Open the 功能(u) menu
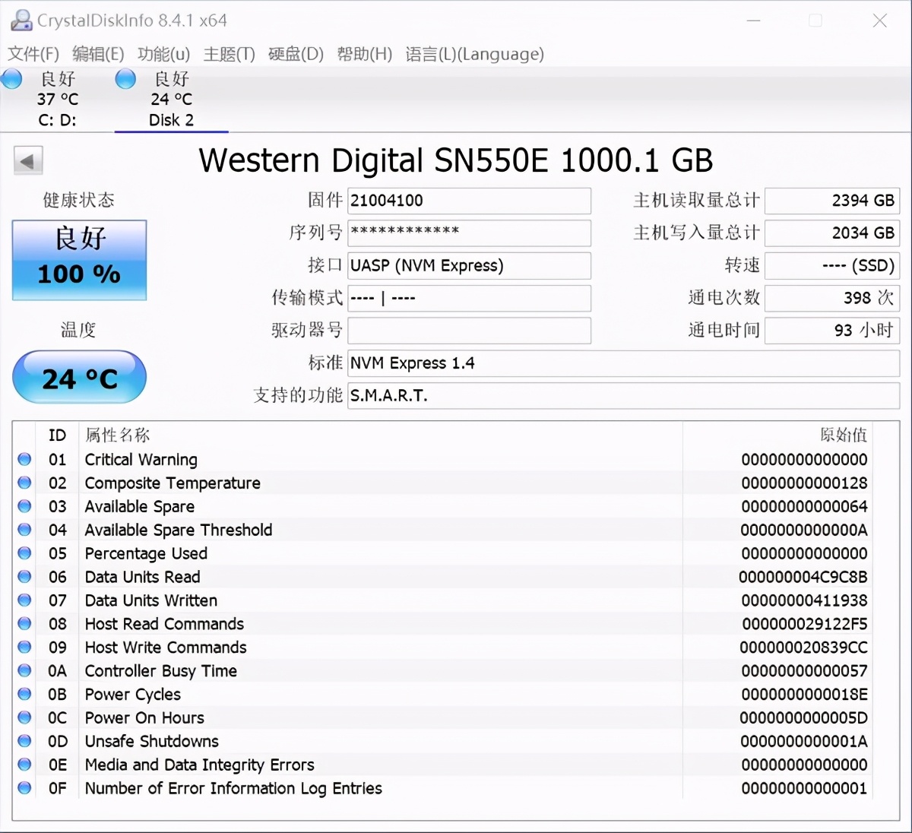Viewport: 912px width, 833px height. click(163, 54)
